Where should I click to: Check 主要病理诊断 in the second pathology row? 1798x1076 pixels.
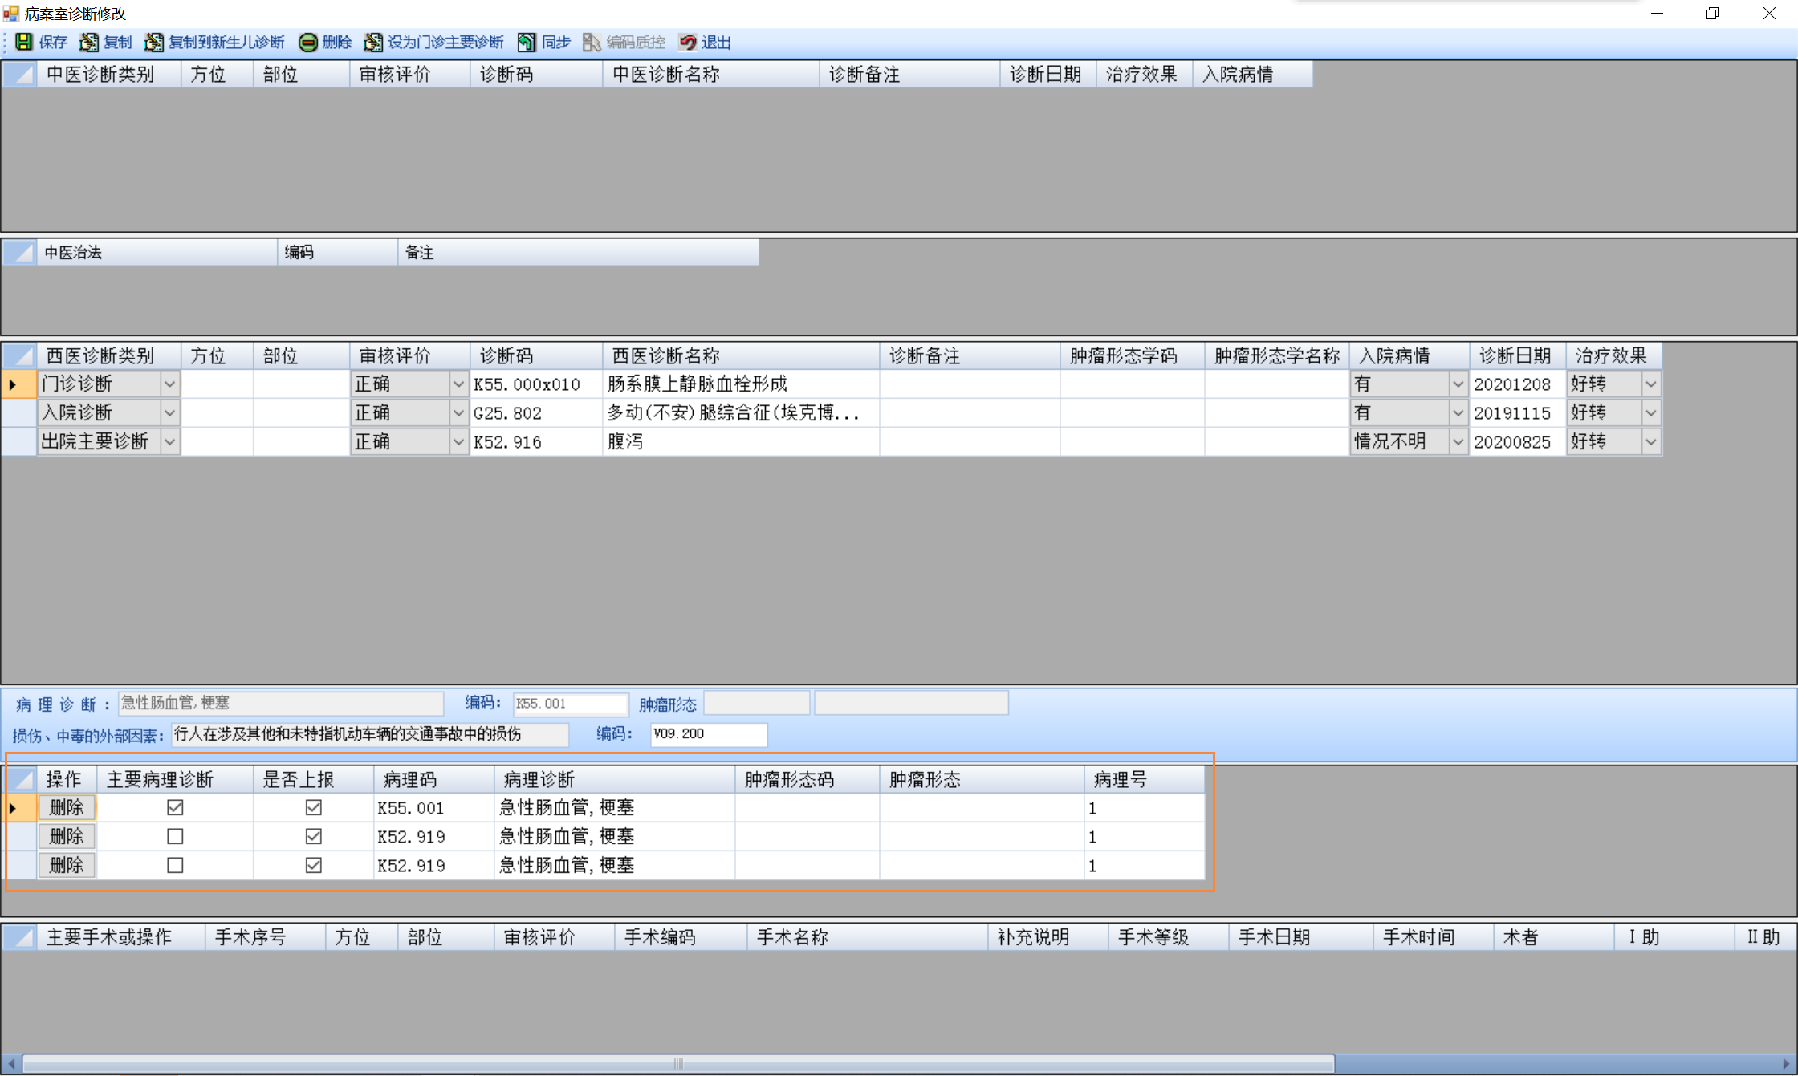coord(175,836)
